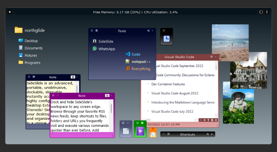
Task: Click the plus icon in top-left corner
Action: coord(10,12)
